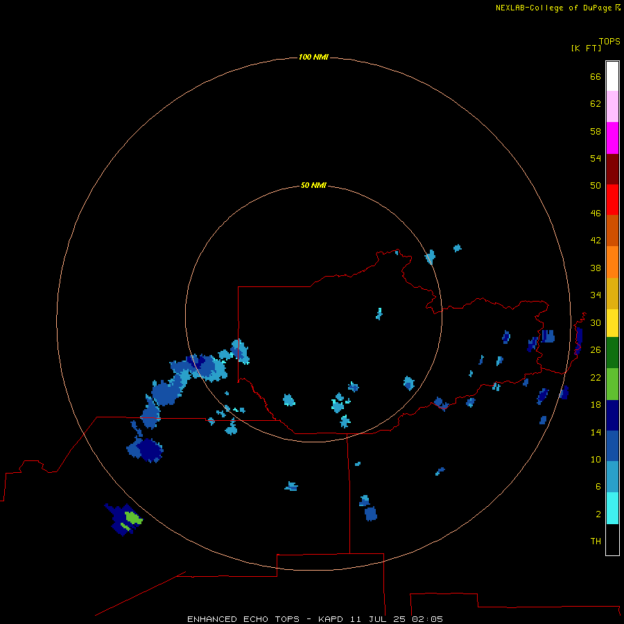Click the legend value '42'
Screen dimensions: 624x624
pyautogui.click(x=596, y=241)
